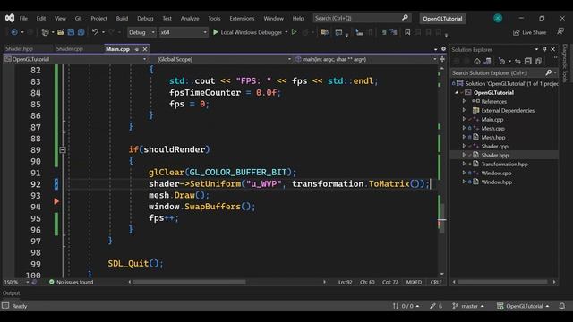Click the Undo arrow icon
Image resolution: width=573 pixels, height=322 pixels.
pos(95,32)
